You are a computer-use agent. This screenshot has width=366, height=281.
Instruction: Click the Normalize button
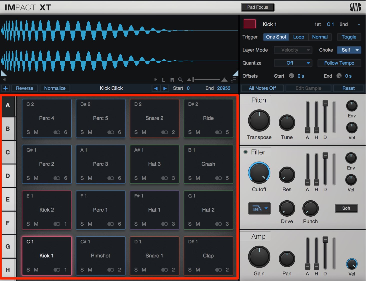click(55, 88)
